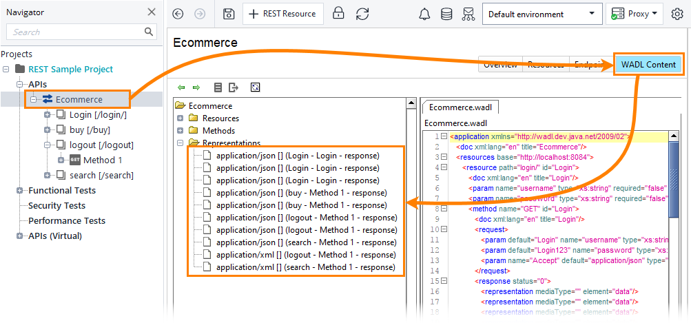
Task: Switch to the WADL Content tab
Action: [648, 65]
